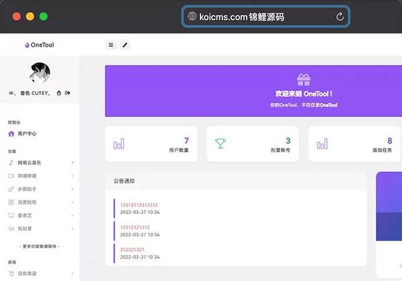This screenshot has width=402, height=281.
Task: Click the user avatar picture
Action: pos(40,73)
